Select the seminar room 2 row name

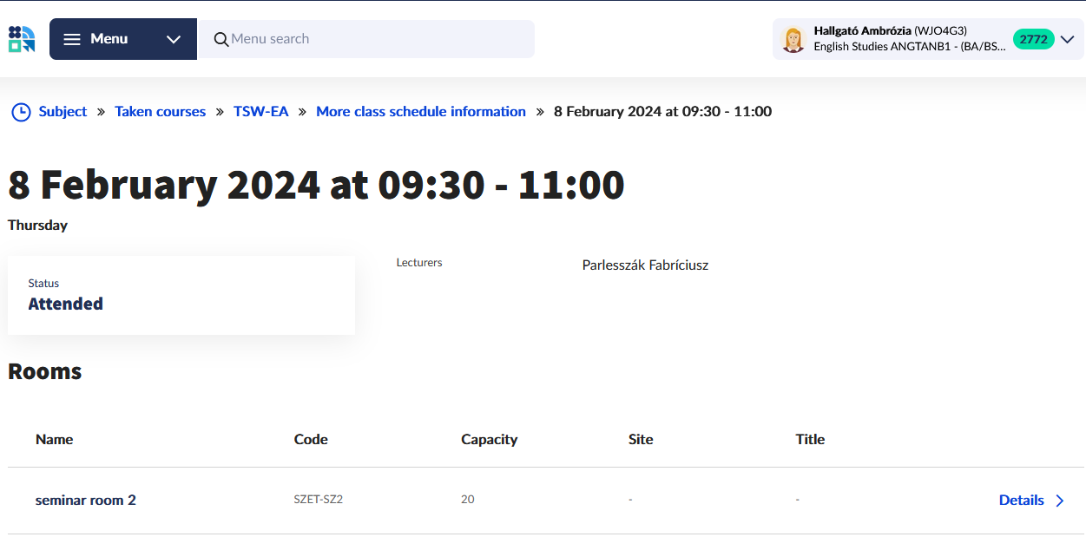pyautogui.click(x=85, y=501)
